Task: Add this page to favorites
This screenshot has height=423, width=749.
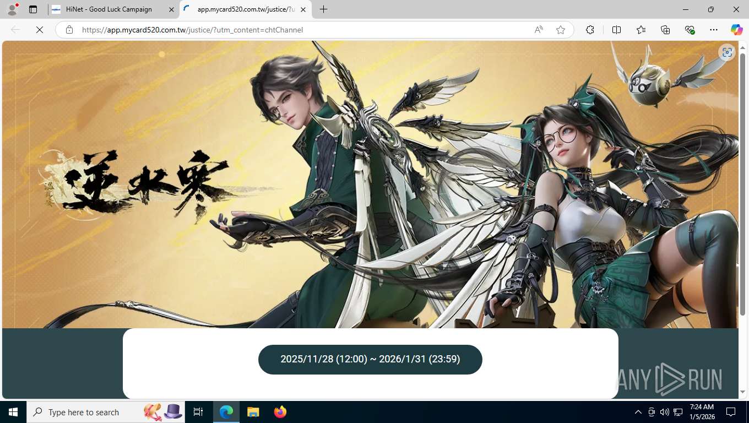Action: pyautogui.click(x=561, y=30)
